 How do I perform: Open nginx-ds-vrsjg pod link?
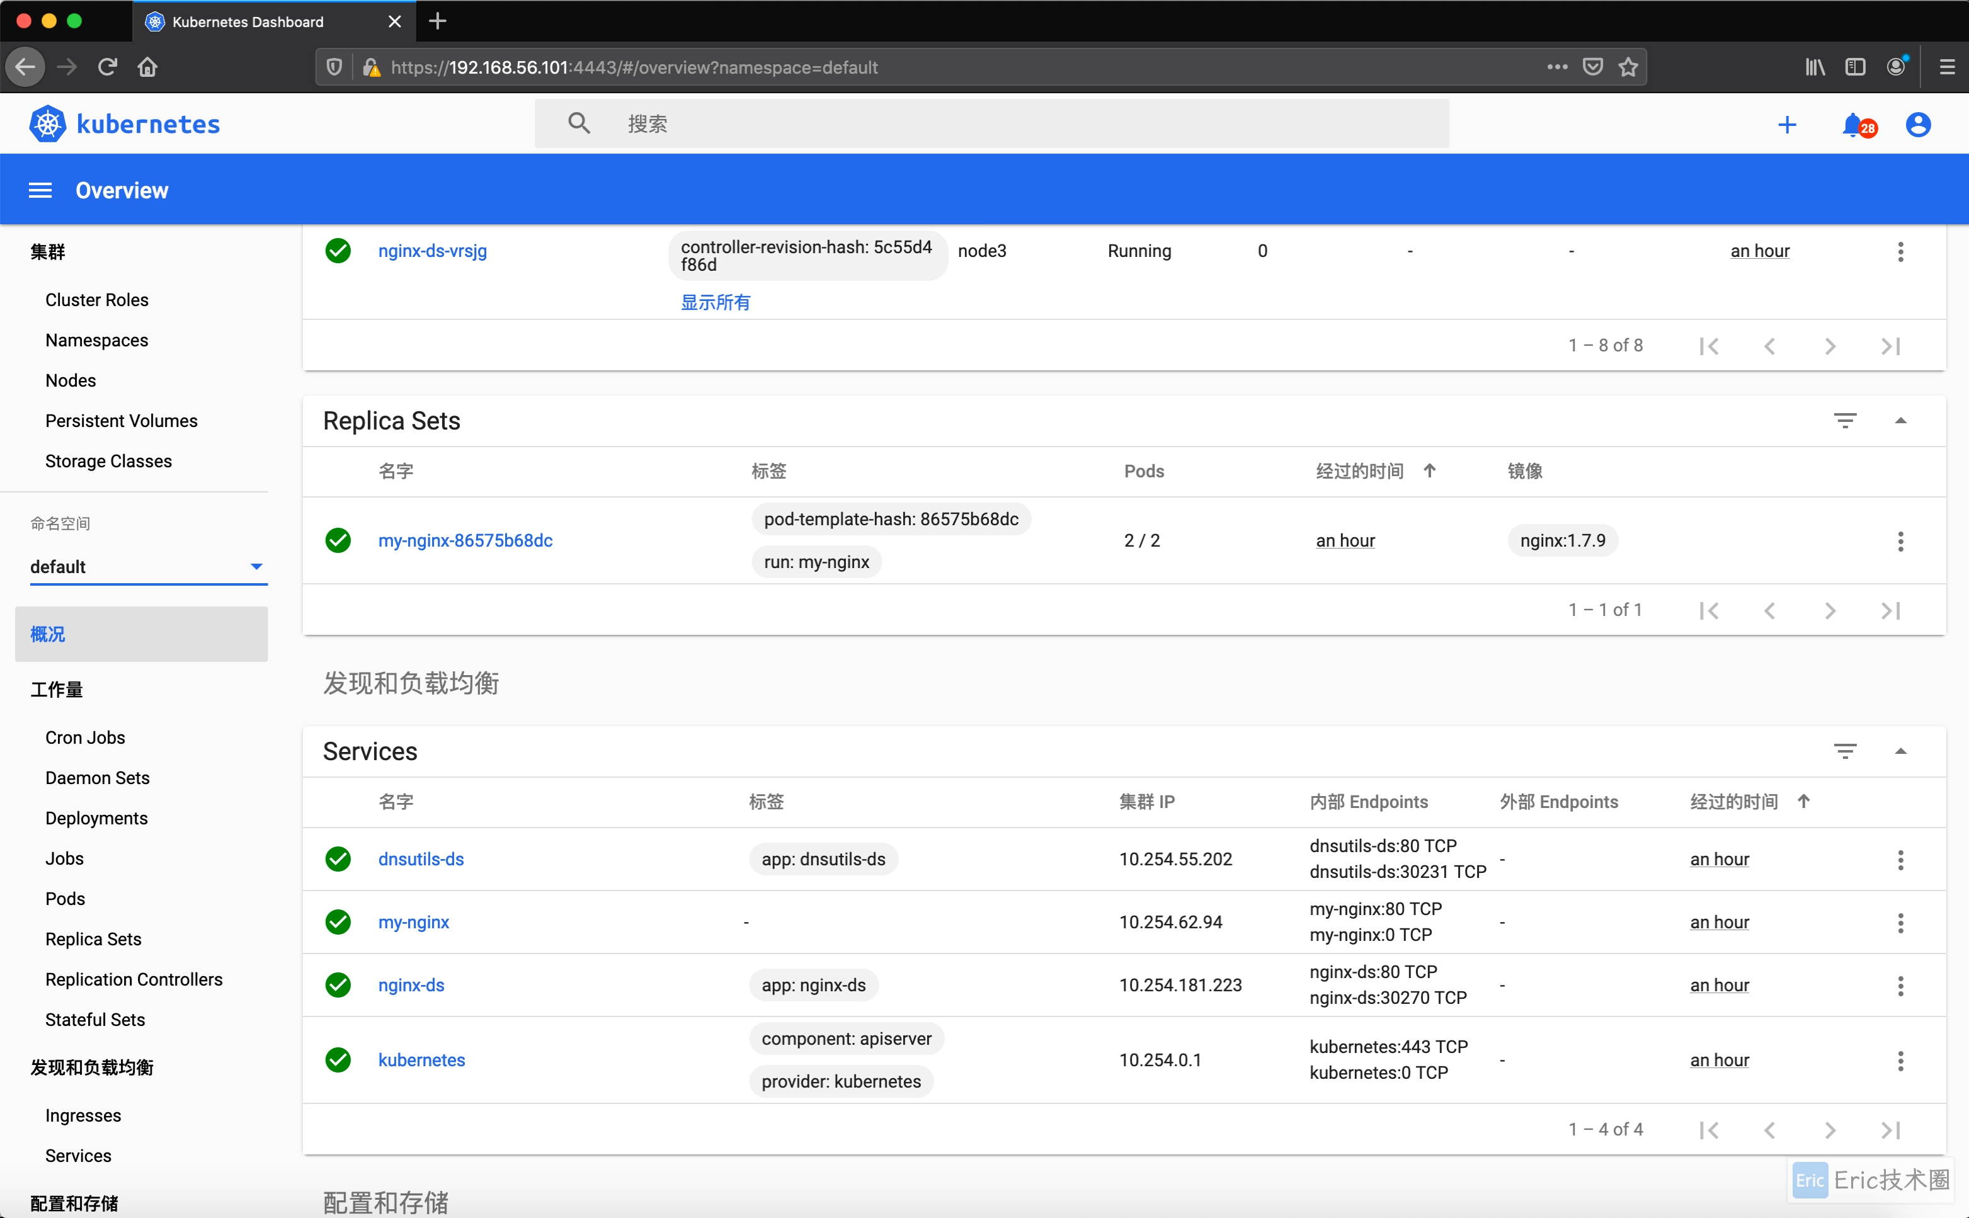pos(432,251)
